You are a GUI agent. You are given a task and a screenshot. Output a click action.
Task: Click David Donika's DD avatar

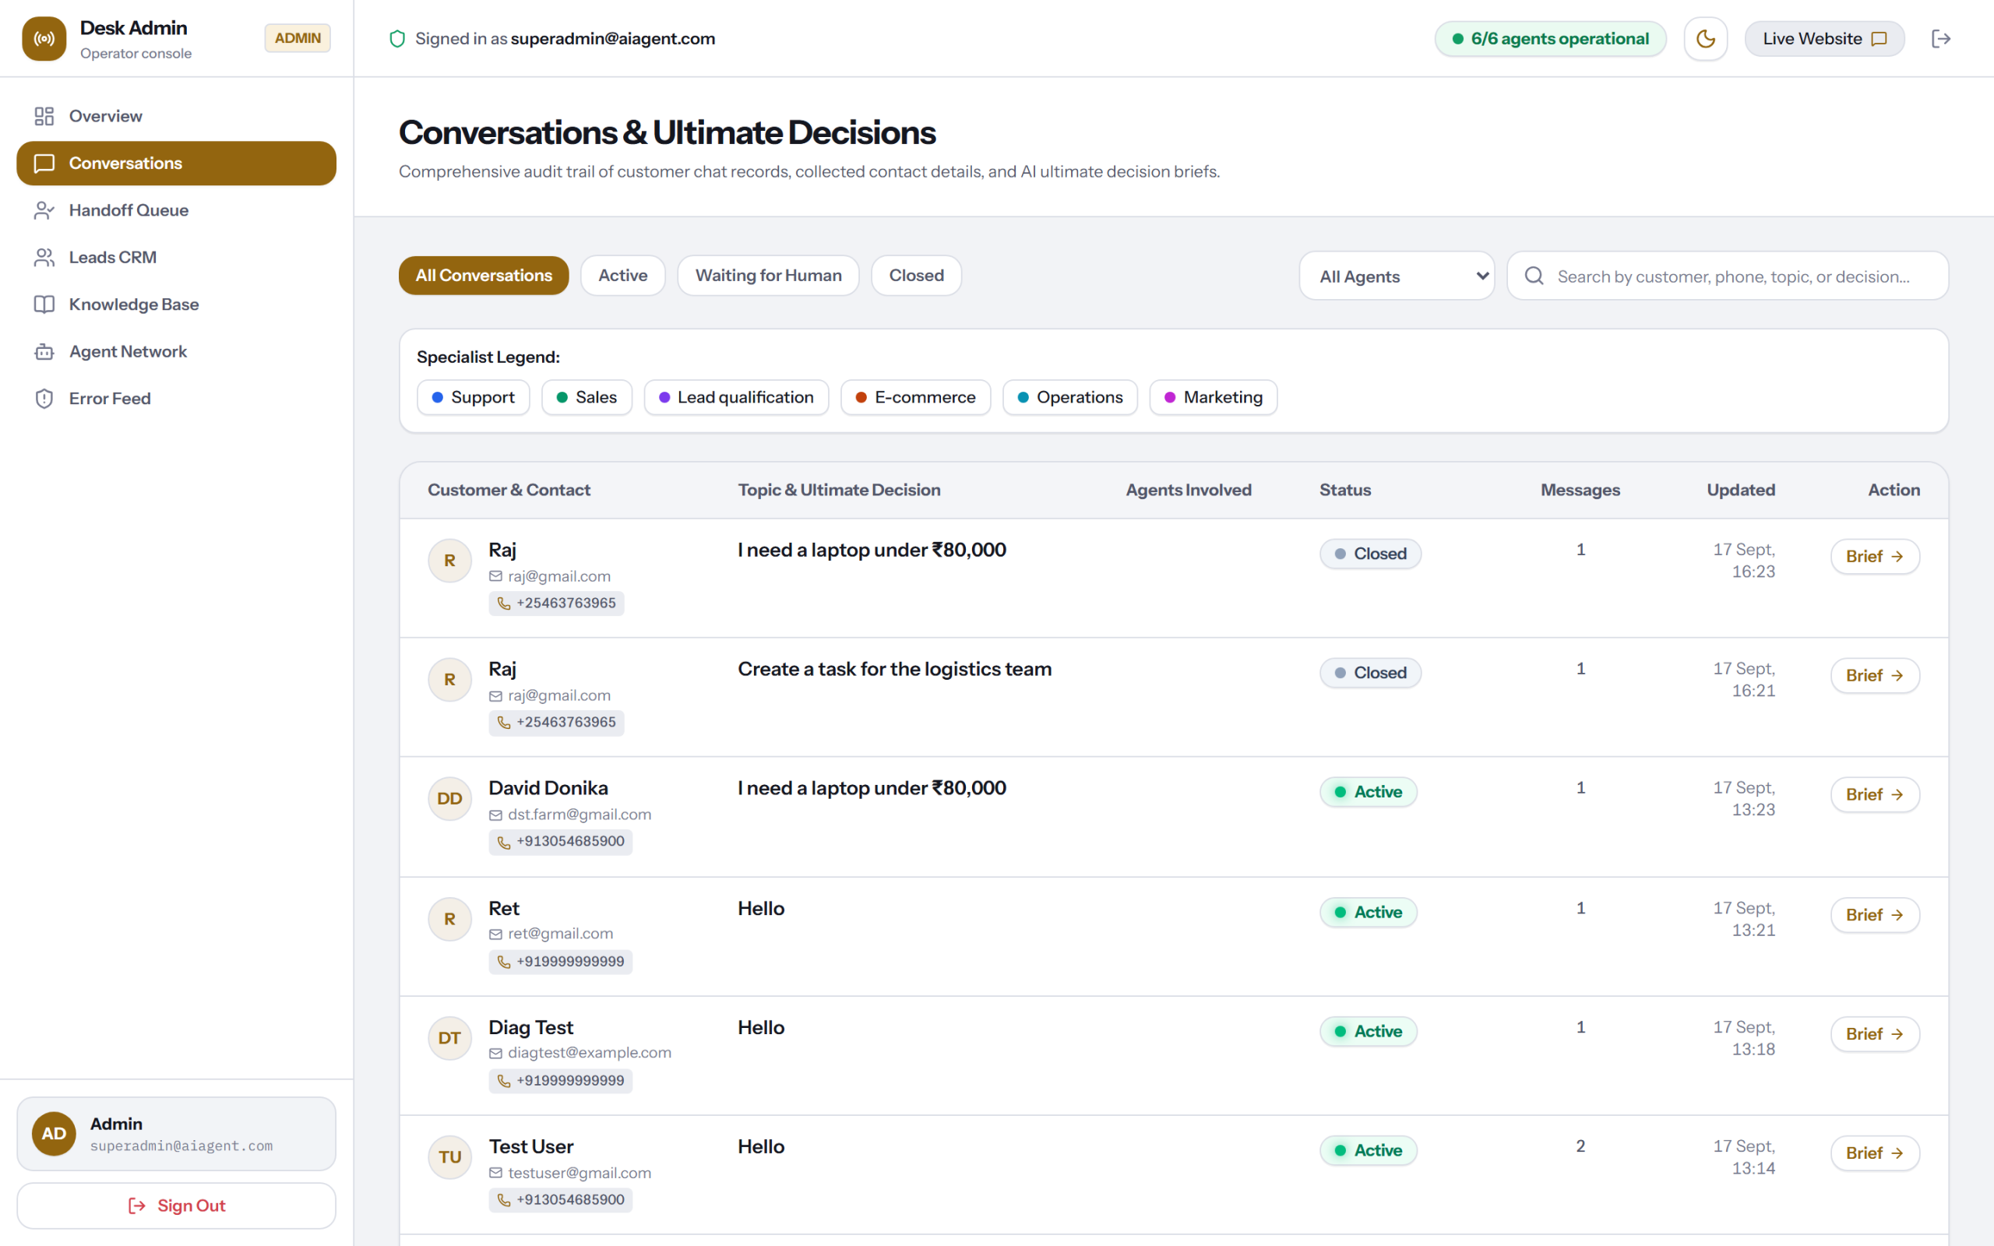[450, 798]
